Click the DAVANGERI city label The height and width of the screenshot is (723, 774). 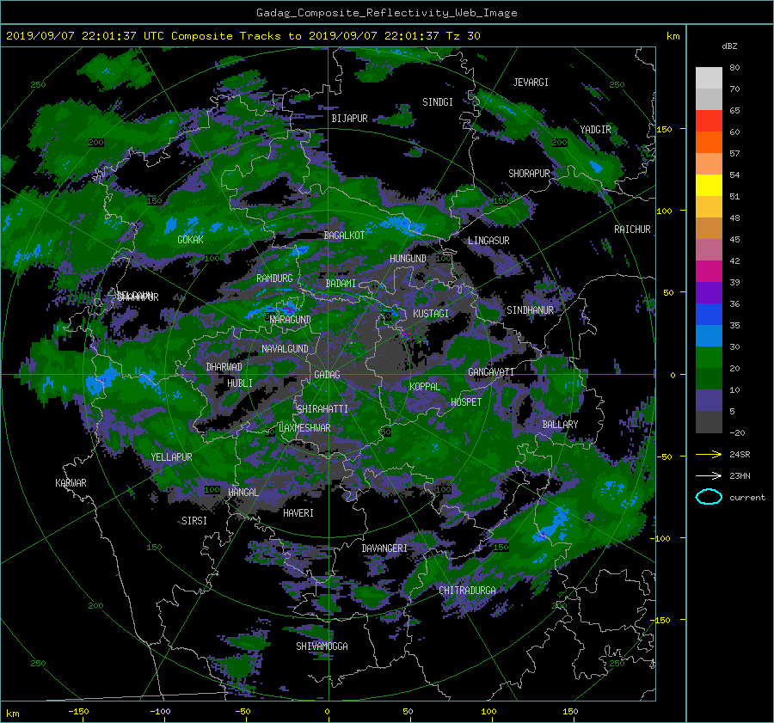tap(384, 548)
